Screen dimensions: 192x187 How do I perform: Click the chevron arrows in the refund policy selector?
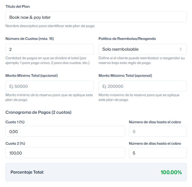tap(180, 49)
